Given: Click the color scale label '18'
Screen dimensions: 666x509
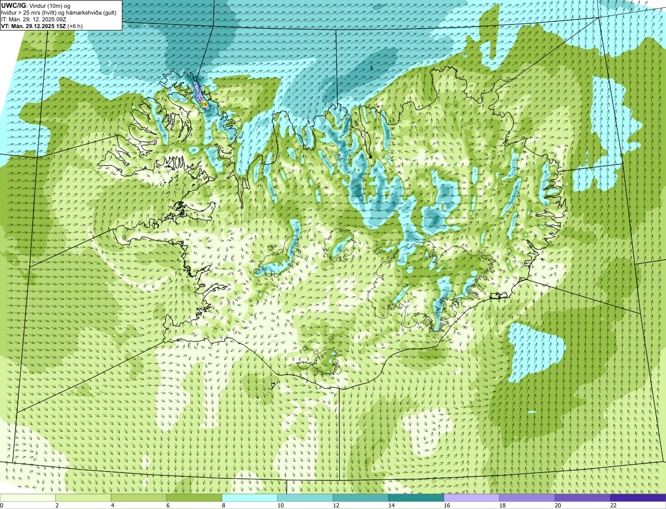Looking at the screenshot, I should [x=502, y=505].
